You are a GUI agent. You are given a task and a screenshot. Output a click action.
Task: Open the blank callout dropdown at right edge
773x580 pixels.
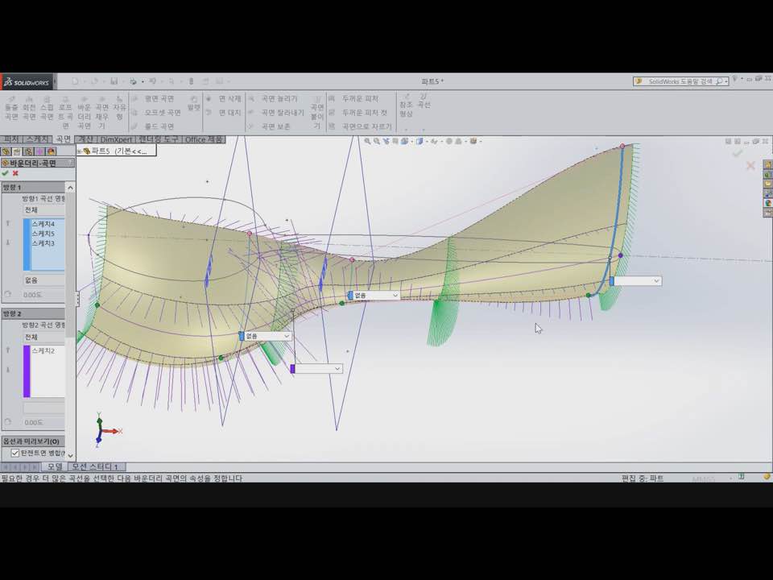click(x=656, y=280)
